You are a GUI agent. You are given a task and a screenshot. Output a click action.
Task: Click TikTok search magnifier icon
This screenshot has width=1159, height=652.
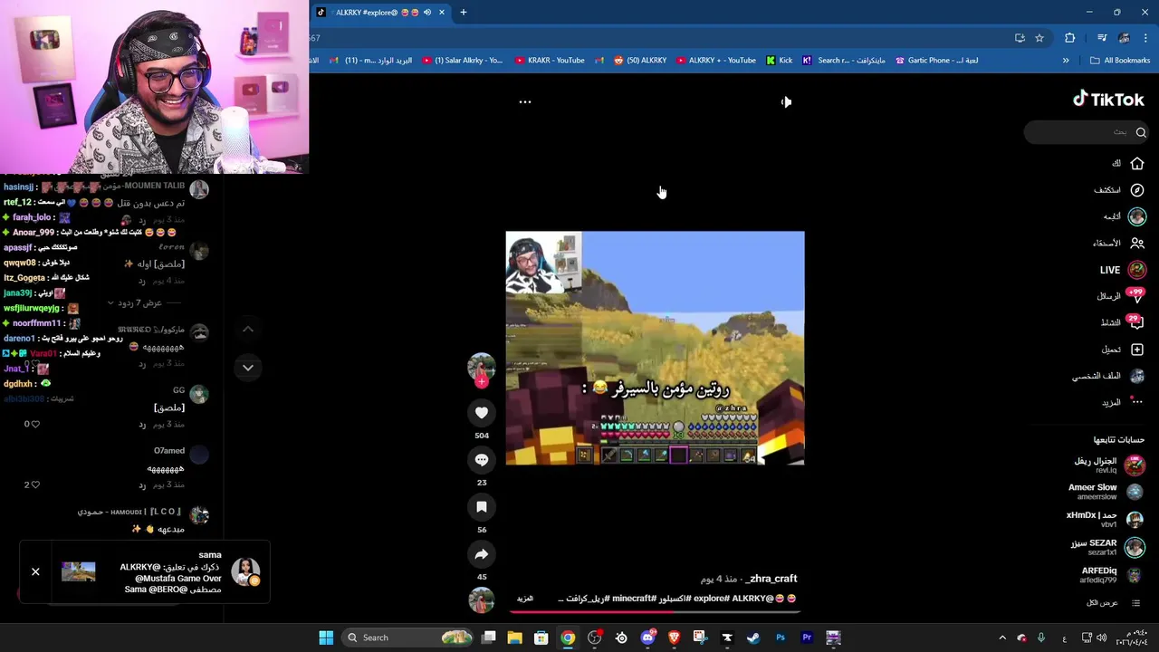coord(1141,132)
